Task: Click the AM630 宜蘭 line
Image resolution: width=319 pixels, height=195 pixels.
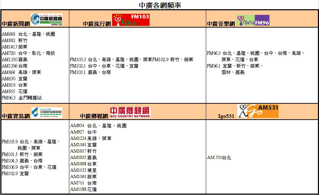Action: point(14,79)
